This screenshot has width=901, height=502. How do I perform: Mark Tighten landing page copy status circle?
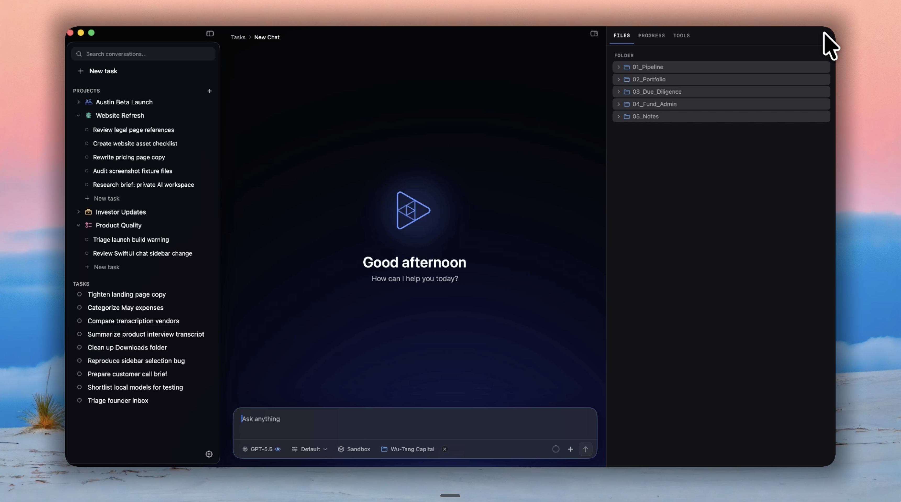click(79, 294)
